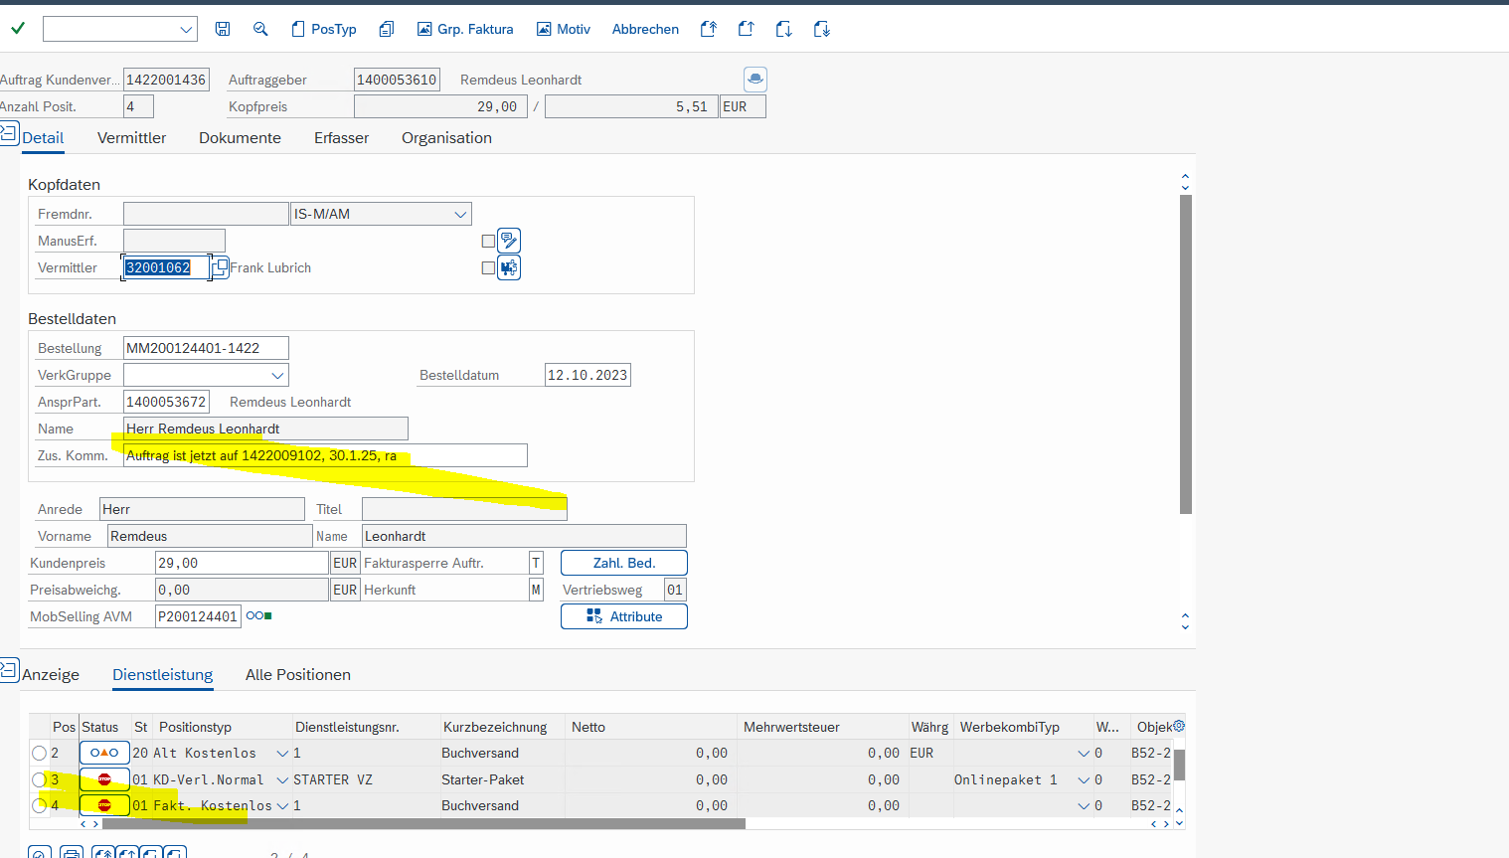Switch to the Organisation tab
Screen dimensions: 1509x858
[446, 138]
